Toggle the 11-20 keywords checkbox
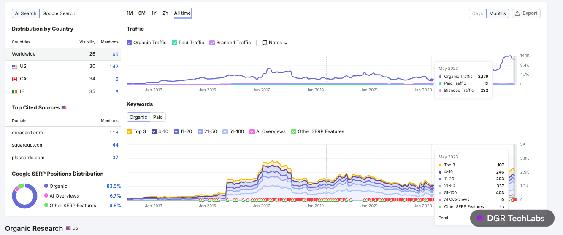Image resolution: width=563 pixels, height=235 pixels. [x=176, y=131]
